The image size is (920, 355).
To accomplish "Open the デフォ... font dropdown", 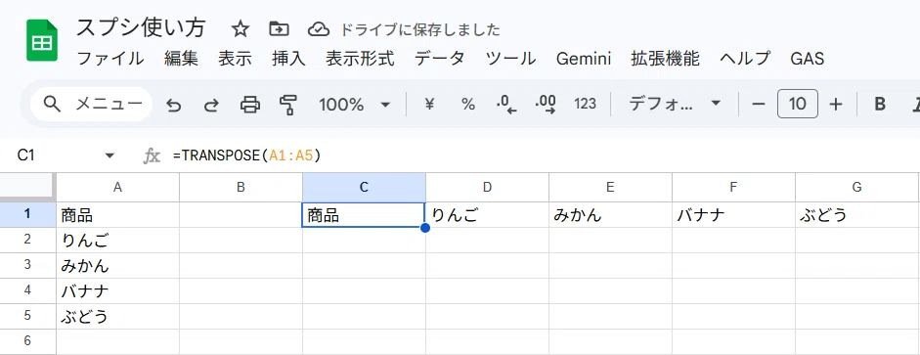I will pos(675,105).
